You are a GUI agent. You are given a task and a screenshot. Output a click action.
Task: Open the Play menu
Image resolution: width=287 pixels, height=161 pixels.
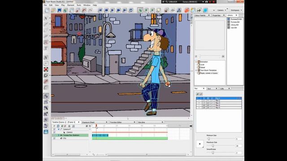tap(63, 5)
